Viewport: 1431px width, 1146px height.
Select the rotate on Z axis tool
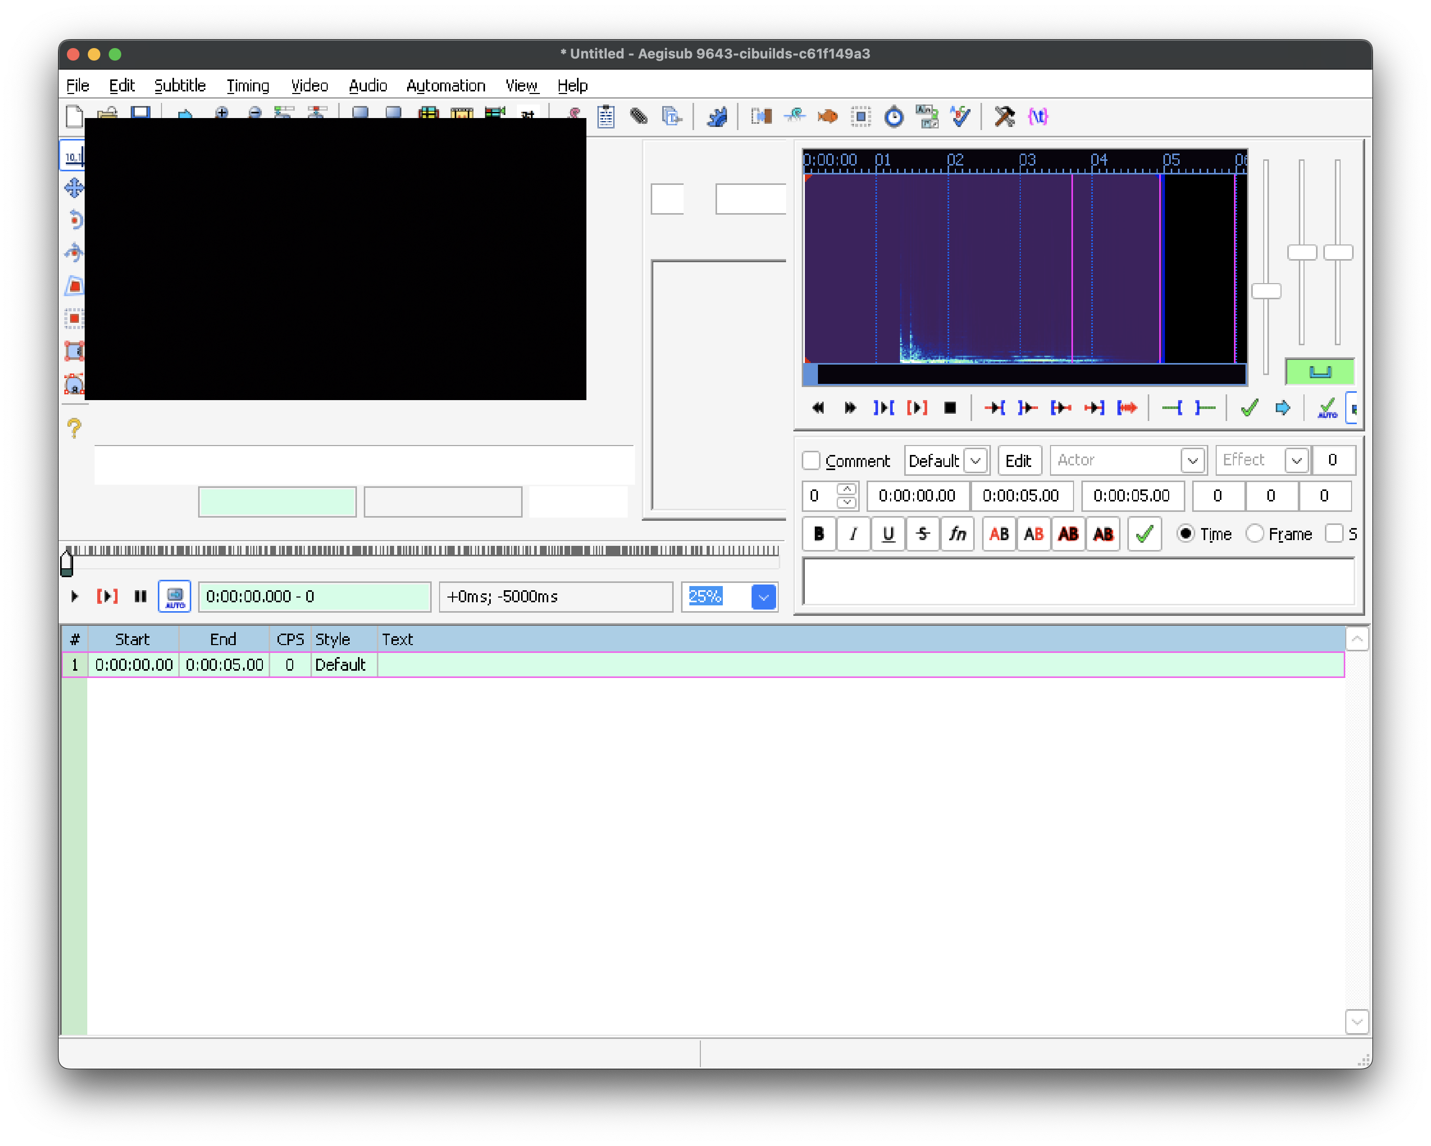(x=74, y=219)
